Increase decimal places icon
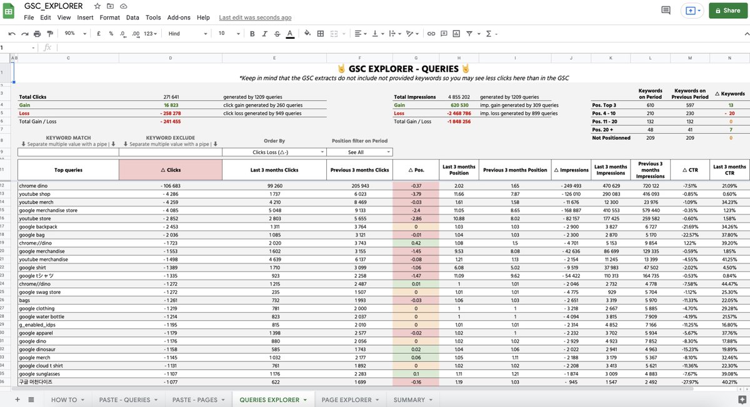Image resolution: width=750 pixels, height=407 pixels. [x=136, y=34]
